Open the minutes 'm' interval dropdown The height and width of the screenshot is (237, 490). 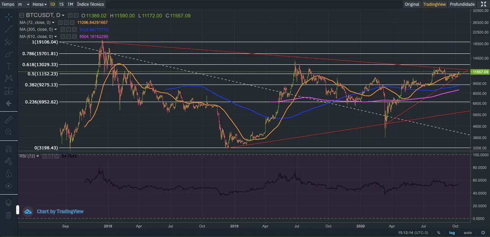pyautogui.click(x=24, y=4)
